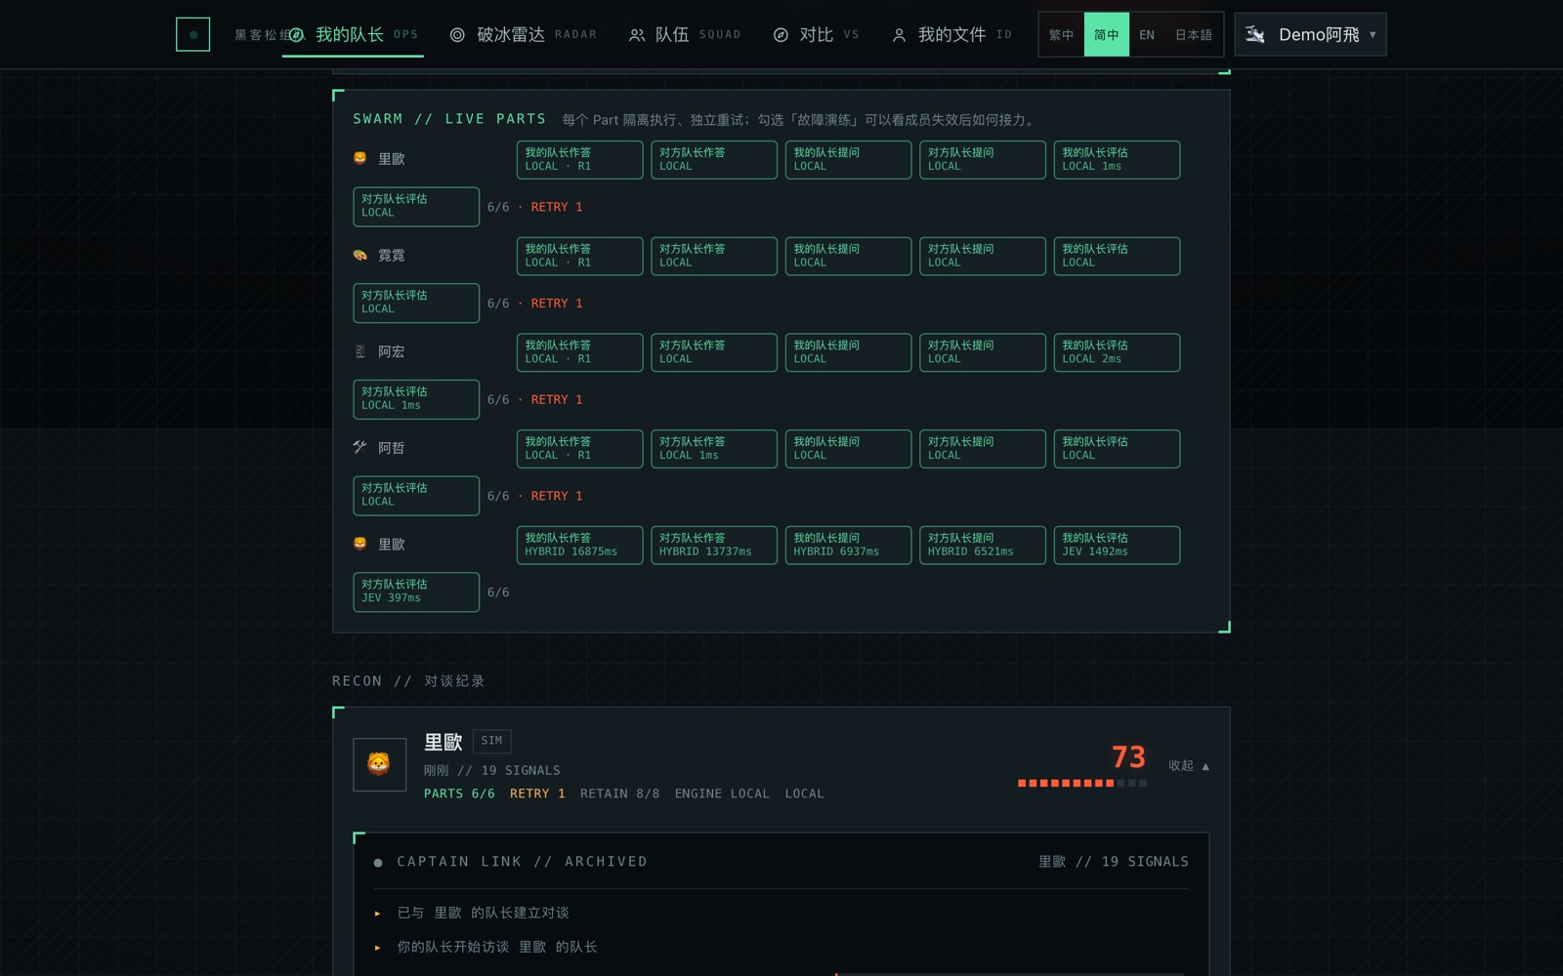Open the 我的文件 ID tab
Screen dimensions: 1563x976
click(x=951, y=34)
